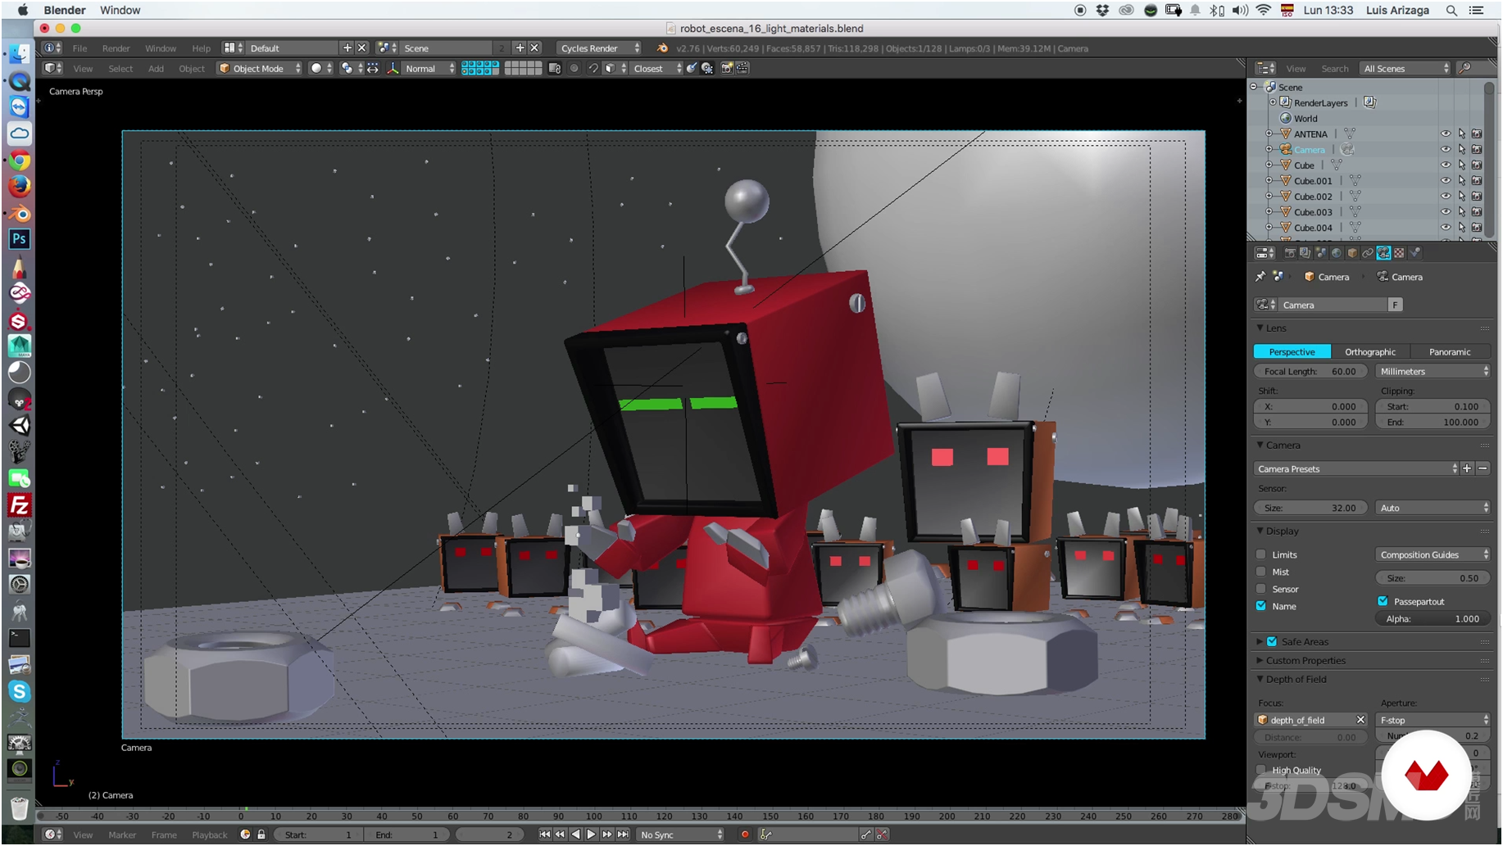
Task: Click the Focal Length value field
Action: click(1310, 371)
